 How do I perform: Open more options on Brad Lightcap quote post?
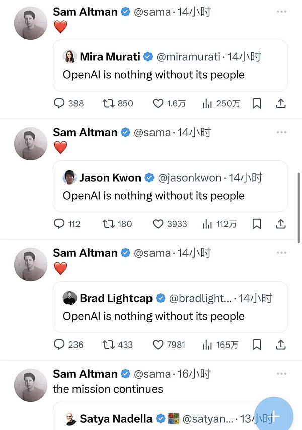[281, 253]
